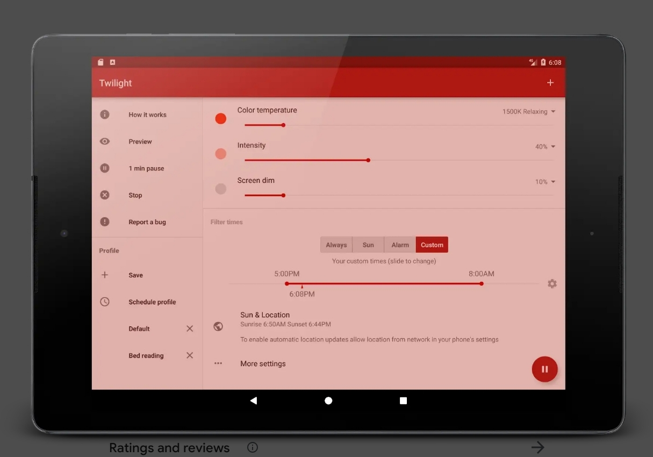Tap the Android home circle button
Viewport: 653px width, 457px height.
[x=328, y=401]
